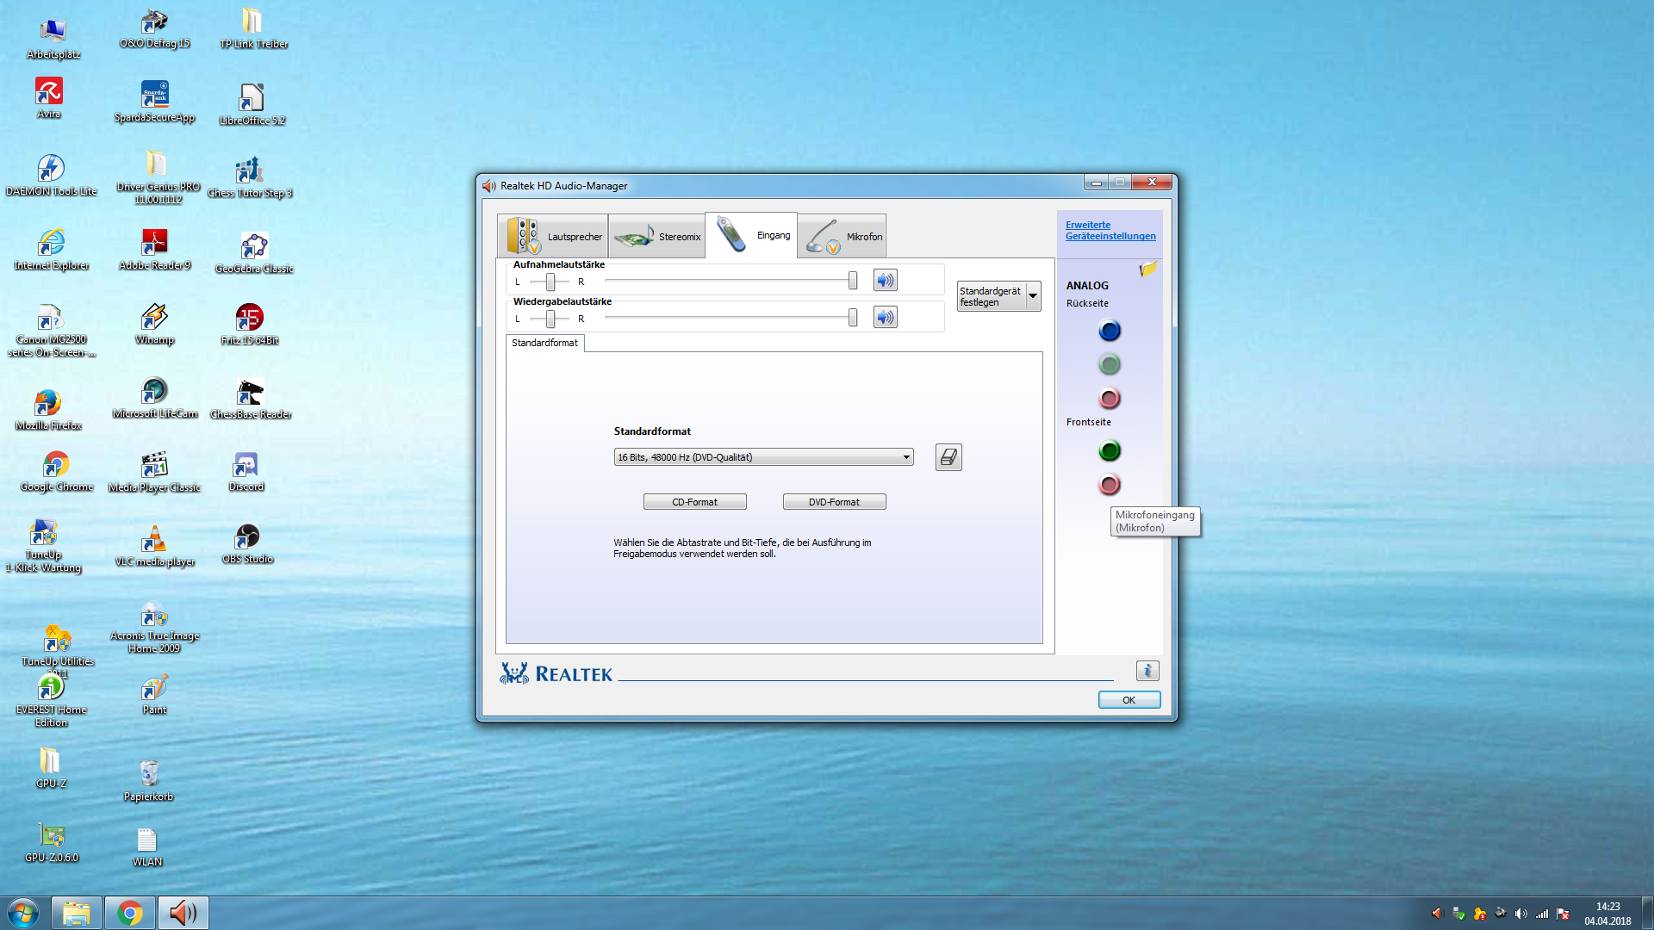The image size is (1654, 930).
Task: Click the blue rear panel jack
Action: 1110,331
